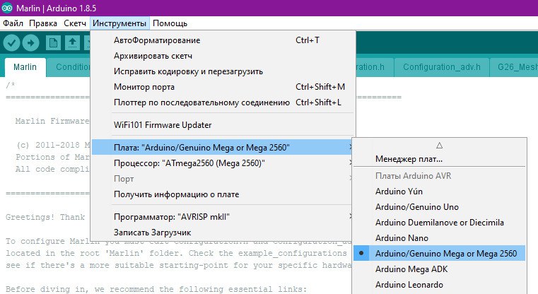Choose Получить информацию о плате
This screenshot has width=538, height=294.
[x=222, y=194]
